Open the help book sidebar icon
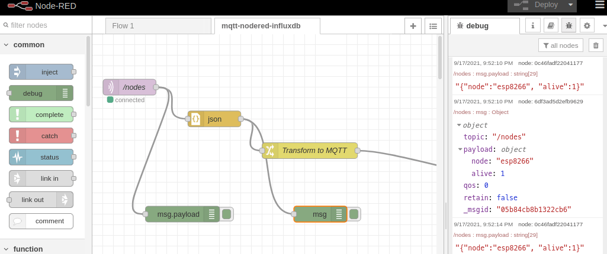Viewport: 607px width, 254px height. [x=551, y=25]
